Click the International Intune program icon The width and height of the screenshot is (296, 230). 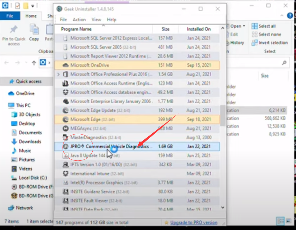[x=66, y=173]
